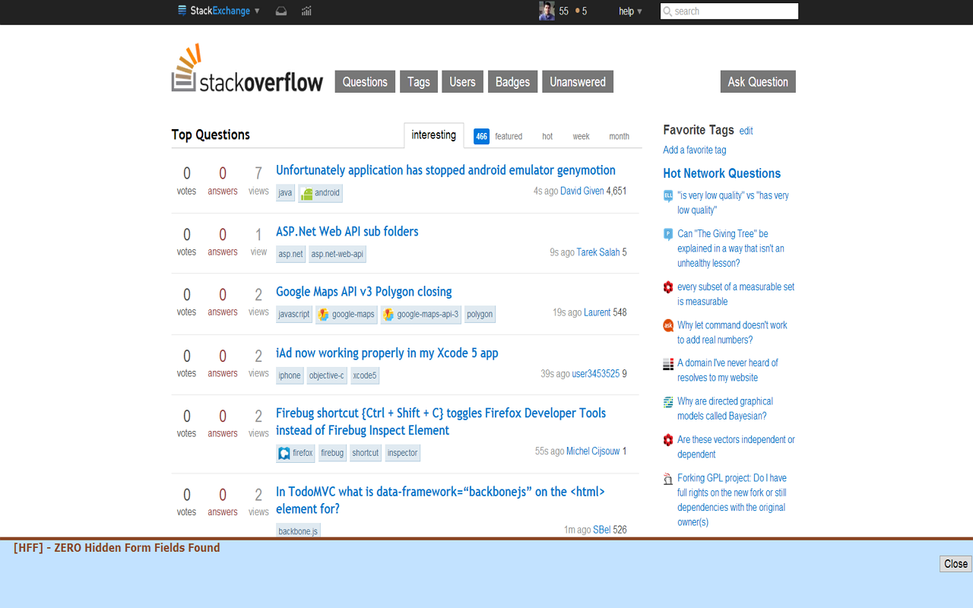Open the achievements chart icon
The width and height of the screenshot is (973, 608).
306,11
